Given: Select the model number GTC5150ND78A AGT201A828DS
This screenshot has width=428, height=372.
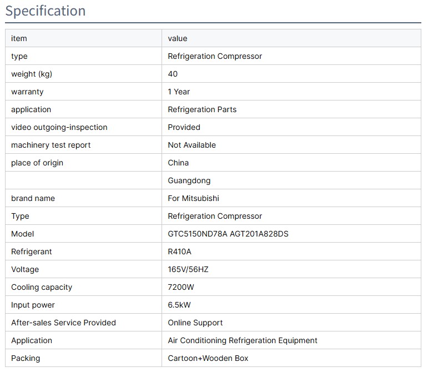Looking at the screenshot, I should point(228,234).
